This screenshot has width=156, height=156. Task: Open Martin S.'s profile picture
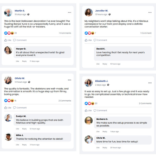[8, 12]
